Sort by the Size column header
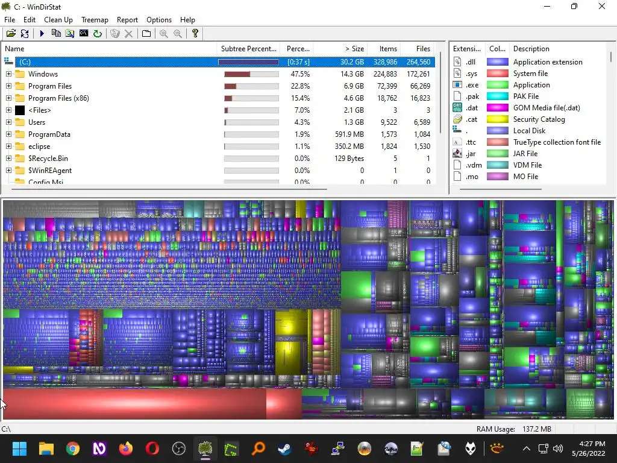The image size is (617, 463). point(340,49)
